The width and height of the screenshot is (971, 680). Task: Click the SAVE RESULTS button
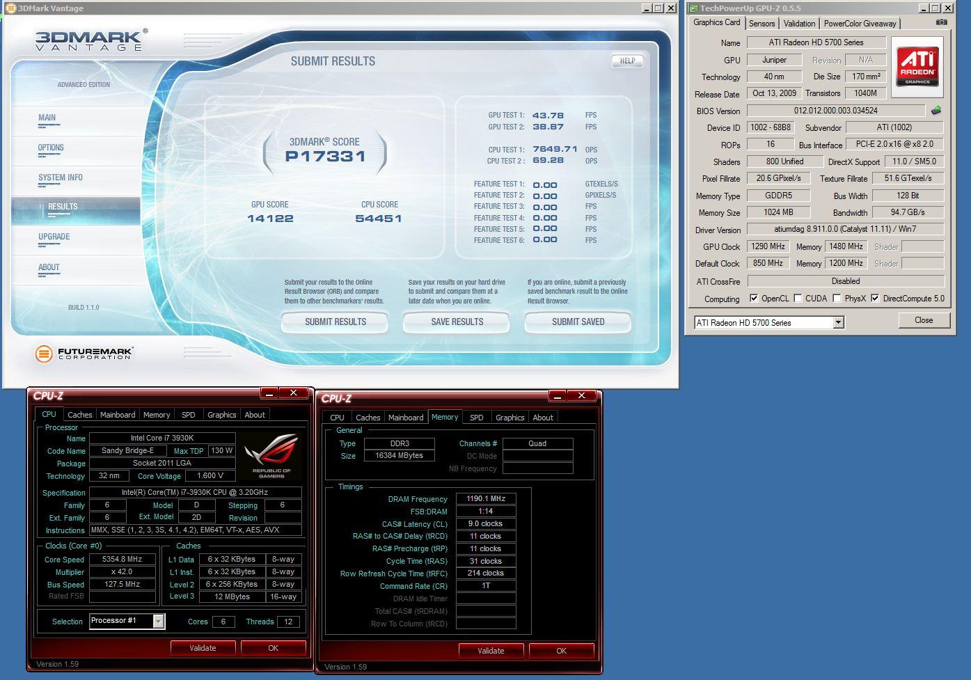click(457, 322)
